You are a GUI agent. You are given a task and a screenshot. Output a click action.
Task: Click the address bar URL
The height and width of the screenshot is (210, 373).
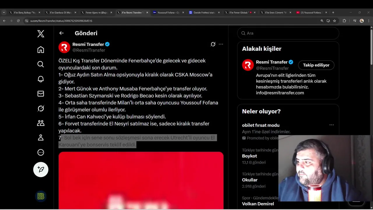(61, 21)
